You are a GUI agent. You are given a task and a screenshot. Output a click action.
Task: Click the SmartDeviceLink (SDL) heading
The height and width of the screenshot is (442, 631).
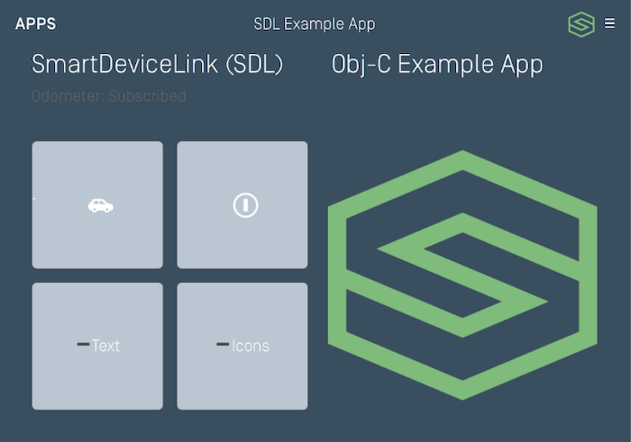point(158,65)
